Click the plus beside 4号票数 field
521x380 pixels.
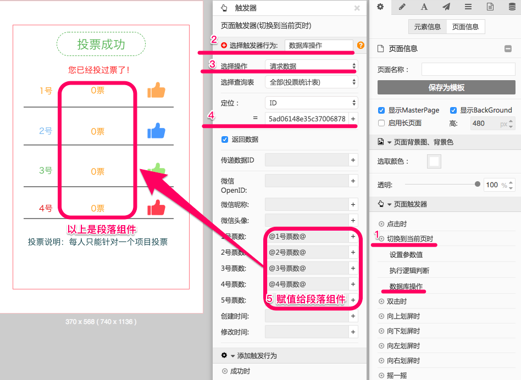353,284
